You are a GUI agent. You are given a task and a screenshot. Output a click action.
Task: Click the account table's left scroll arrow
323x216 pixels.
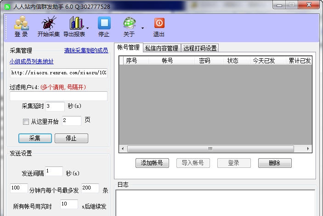point(123,149)
